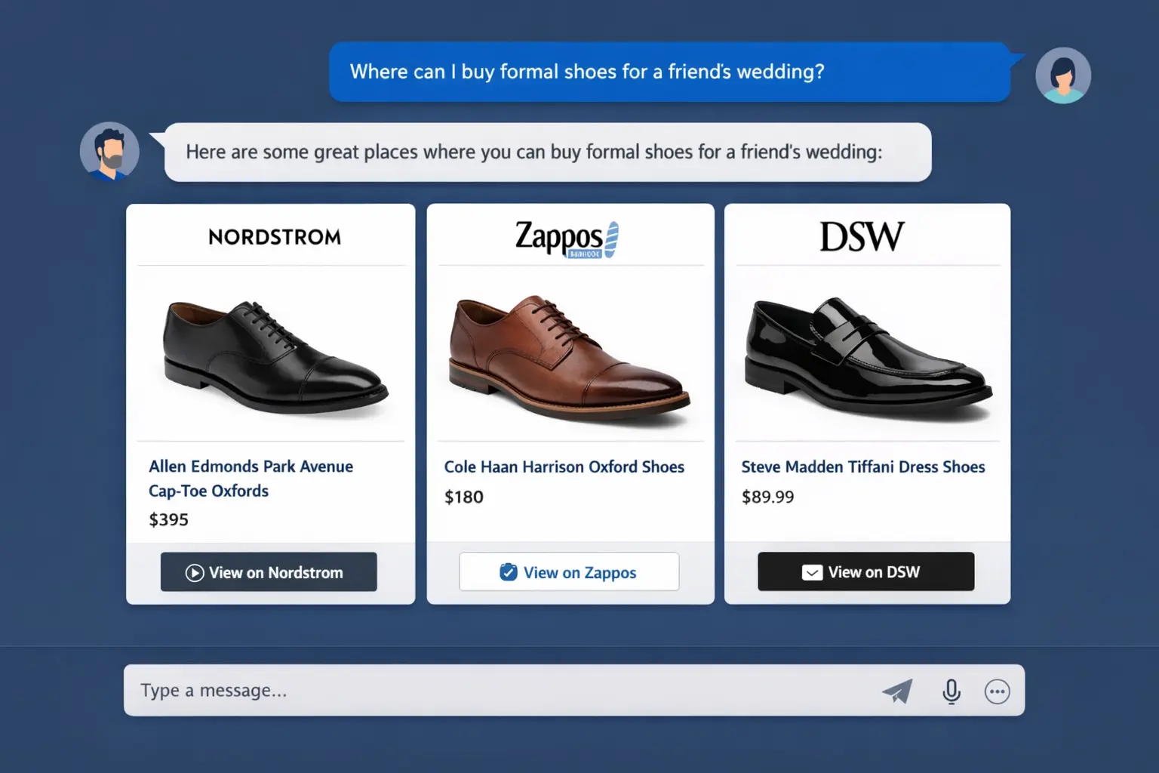Image resolution: width=1159 pixels, height=773 pixels.
Task: Click the checkmark icon on the Zappos button
Action: (x=508, y=571)
